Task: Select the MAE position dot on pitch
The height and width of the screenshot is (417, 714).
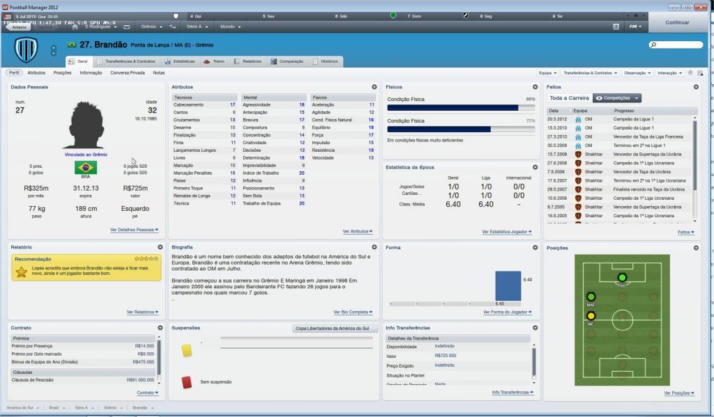Action: coord(591,297)
